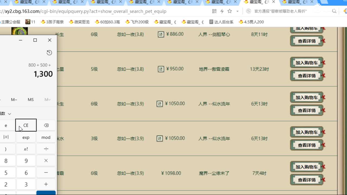Click the absolute value |x| key
347x195 pixels.
6,137
